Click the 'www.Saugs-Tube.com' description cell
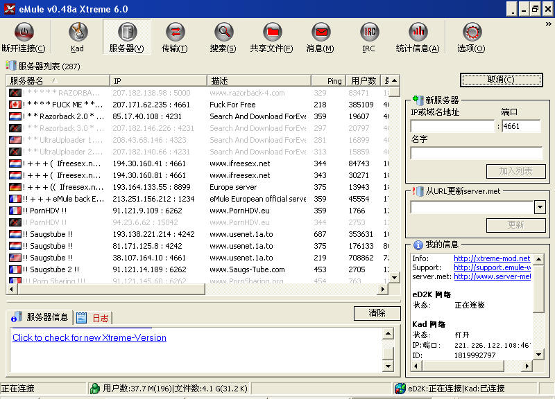This screenshot has width=555, height=399. 247,269
